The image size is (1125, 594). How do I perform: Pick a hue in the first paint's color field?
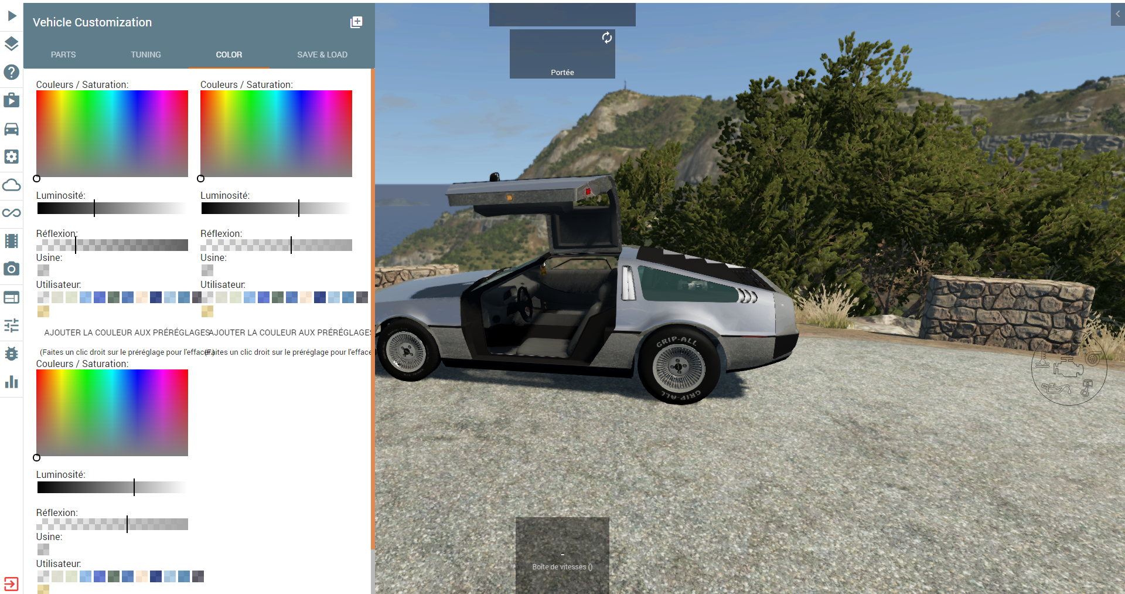click(112, 134)
